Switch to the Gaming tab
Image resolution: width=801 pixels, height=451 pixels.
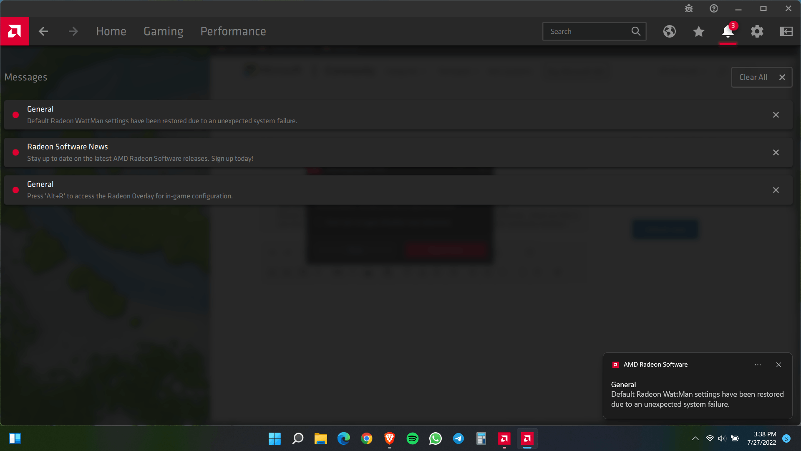coord(163,31)
